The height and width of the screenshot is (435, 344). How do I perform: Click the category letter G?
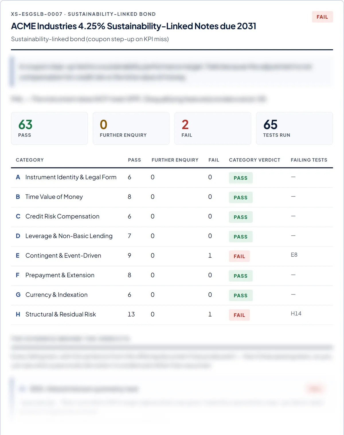(18, 295)
